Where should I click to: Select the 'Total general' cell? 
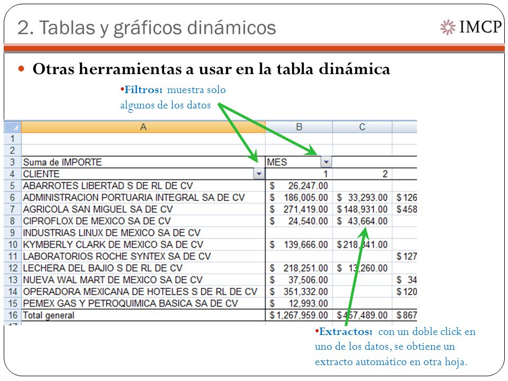click(x=143, y=315)
